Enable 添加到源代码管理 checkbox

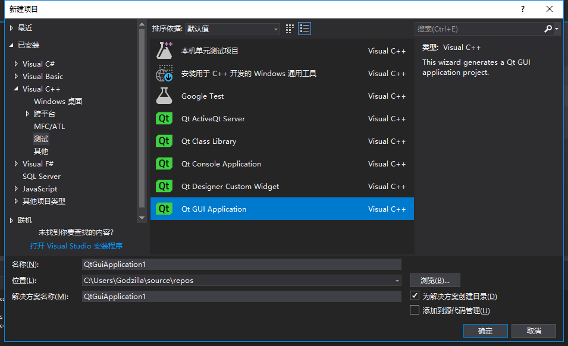tap(415, 310)
